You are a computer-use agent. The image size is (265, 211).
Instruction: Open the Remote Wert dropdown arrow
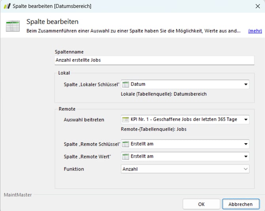coord(246,156)
